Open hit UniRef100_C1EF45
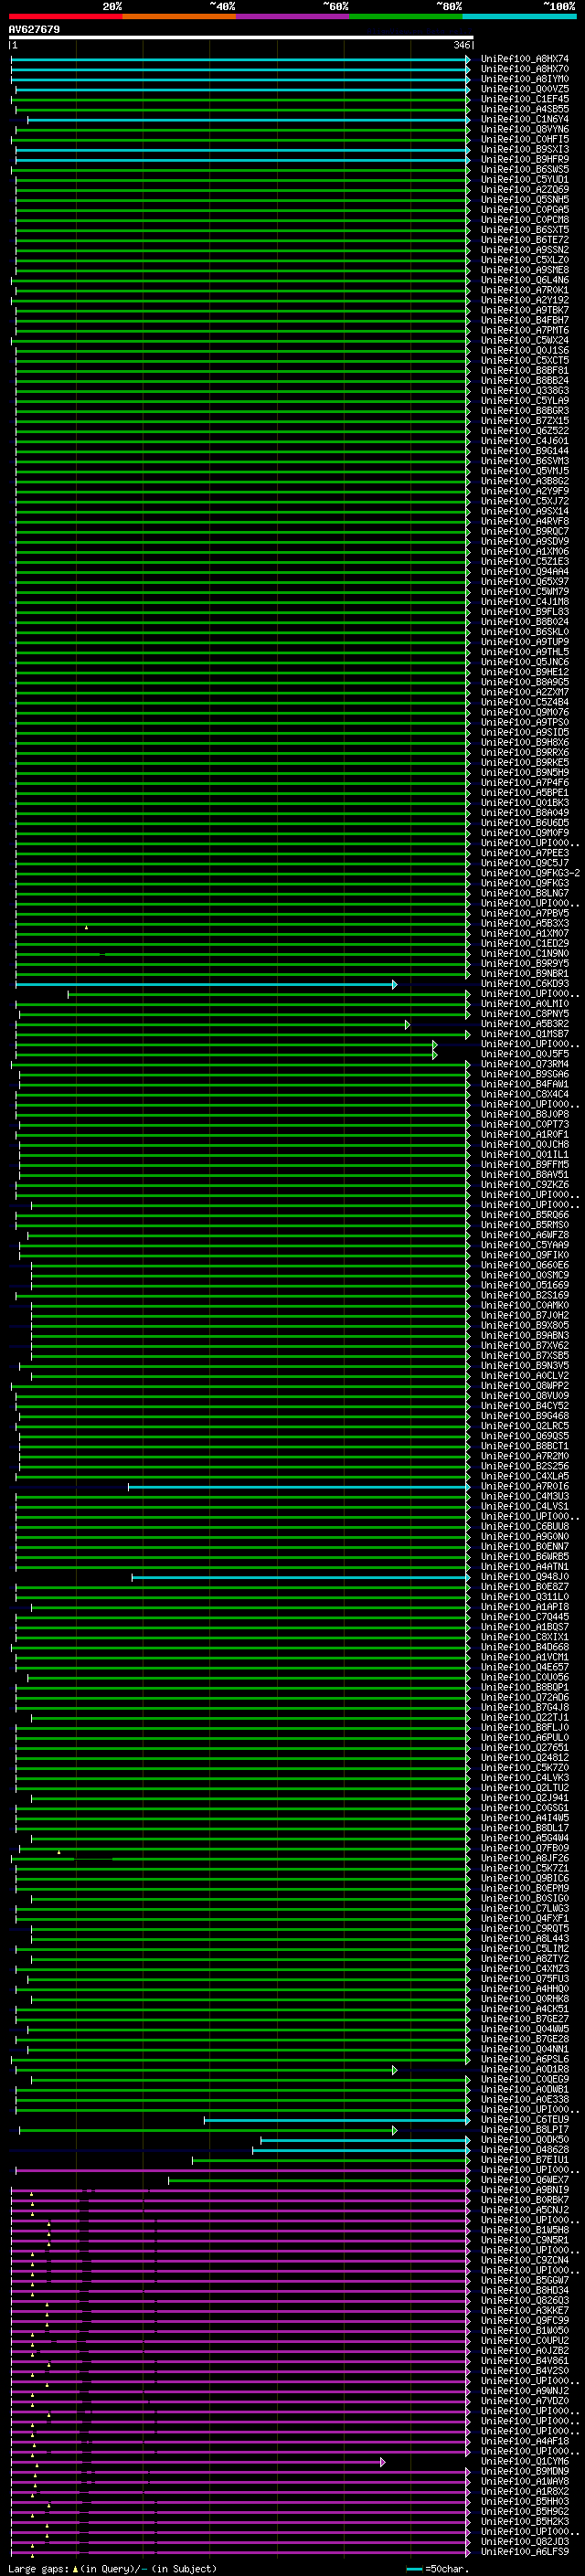 pyautogui.click(x=525, y=99)
